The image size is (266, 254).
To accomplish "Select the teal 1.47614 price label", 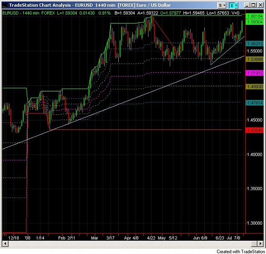I will click(x=255, y=103).
